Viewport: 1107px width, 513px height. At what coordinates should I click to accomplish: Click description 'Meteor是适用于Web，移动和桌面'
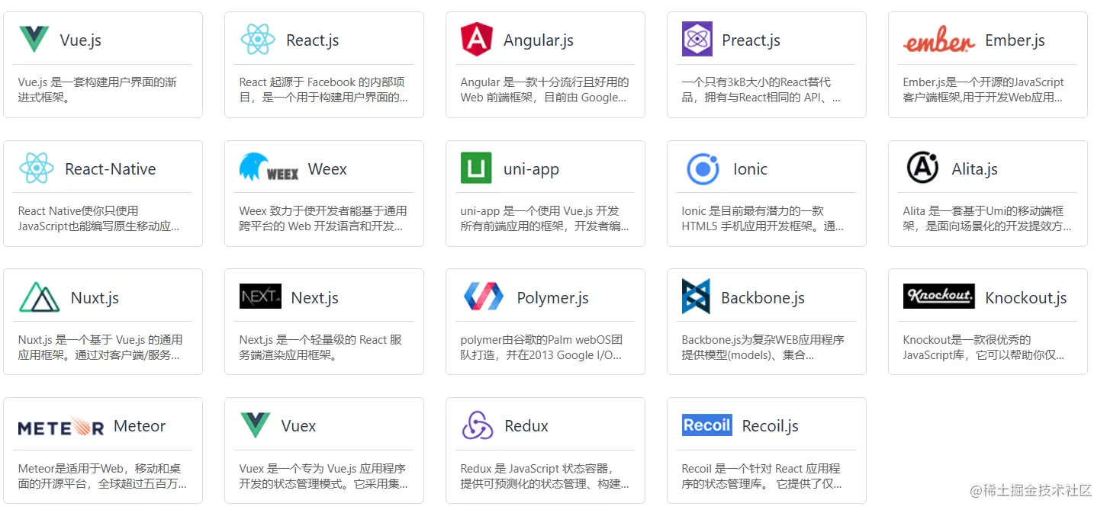pyautogui.click(x=102, y=476)
